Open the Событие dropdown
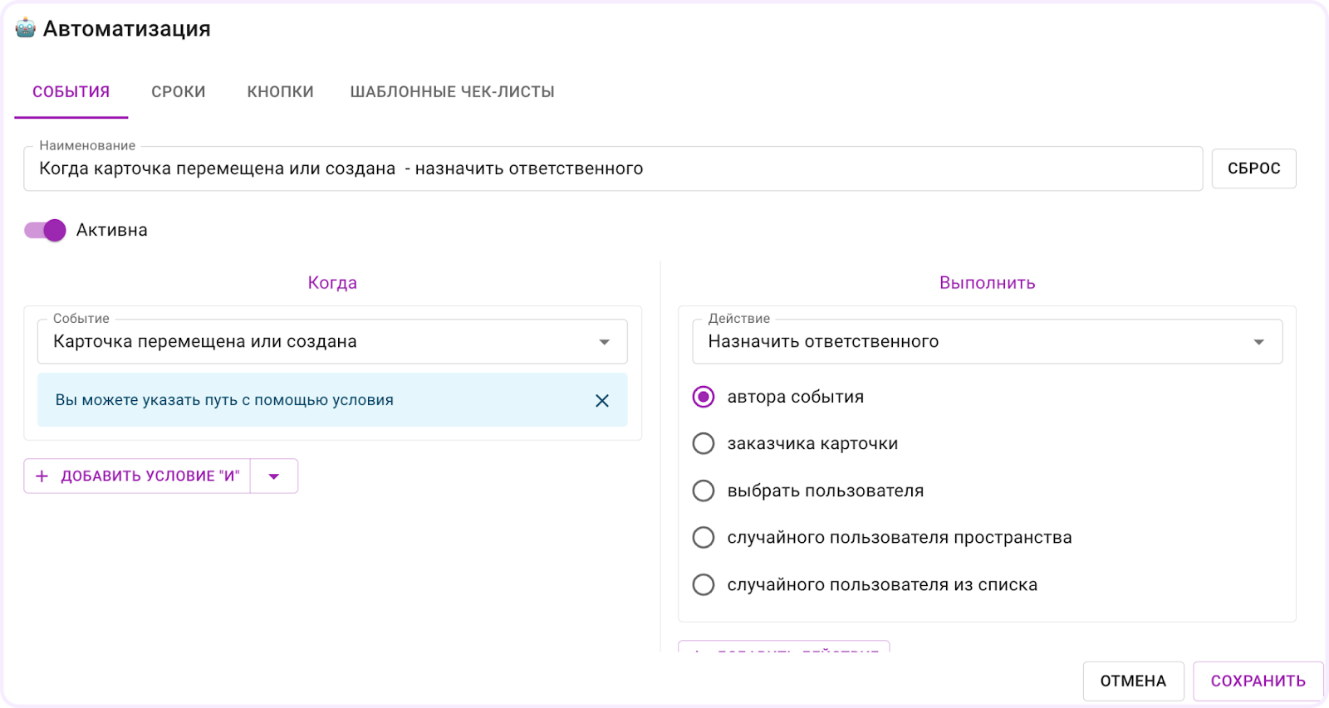 (x=332, y=342)
